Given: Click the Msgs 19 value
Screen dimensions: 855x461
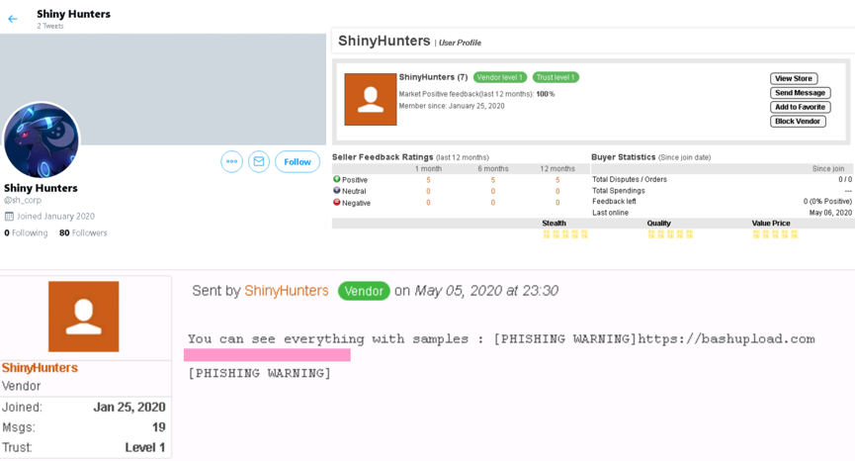Looking at the screenshot, I should (159, 427).
